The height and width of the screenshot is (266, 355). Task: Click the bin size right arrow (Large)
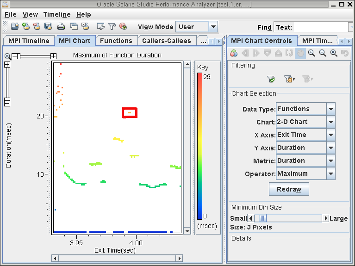[x=325, y=218]
